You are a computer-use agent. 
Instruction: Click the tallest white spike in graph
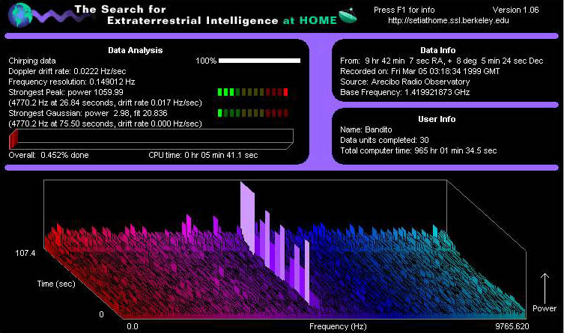click(x=247, y=217)
